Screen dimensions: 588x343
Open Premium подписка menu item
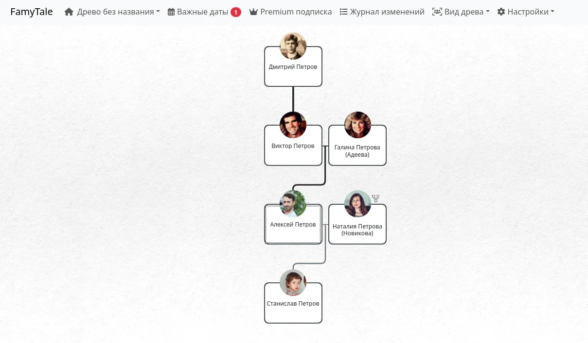click(x=296, y=12)
